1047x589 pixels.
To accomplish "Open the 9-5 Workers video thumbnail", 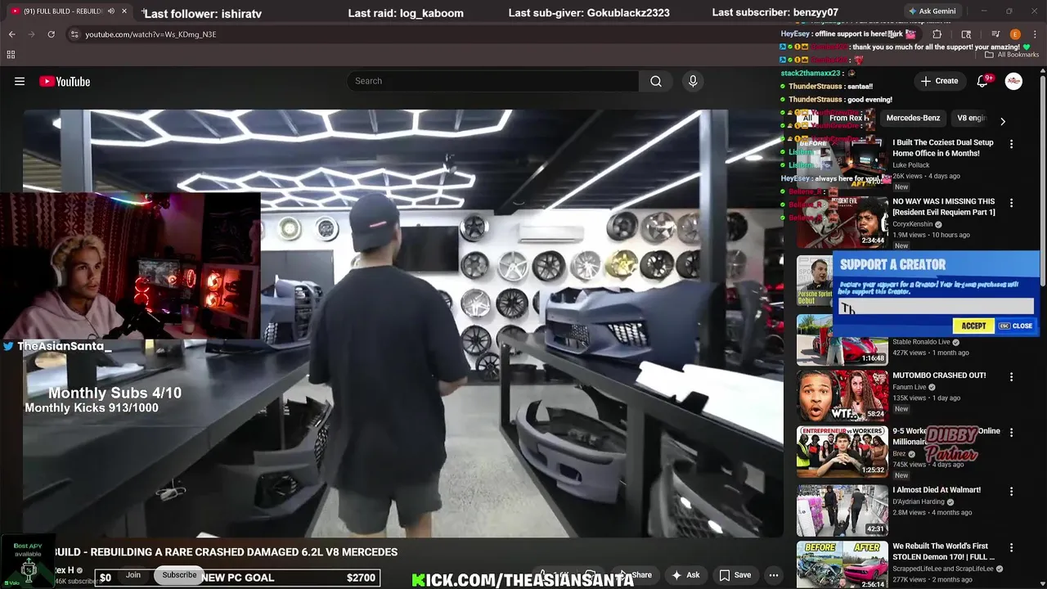I will coord(843,452).
